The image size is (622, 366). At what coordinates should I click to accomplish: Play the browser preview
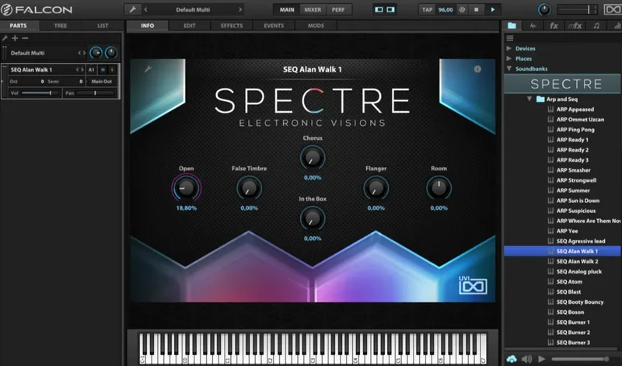[x=541, y=359]
